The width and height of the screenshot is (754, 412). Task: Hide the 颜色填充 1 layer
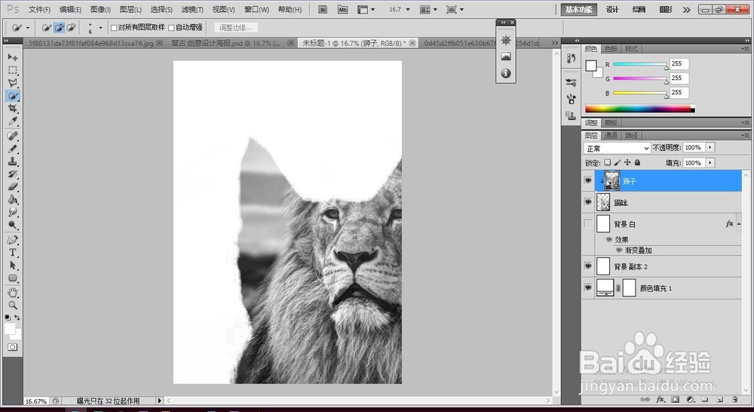587,287
